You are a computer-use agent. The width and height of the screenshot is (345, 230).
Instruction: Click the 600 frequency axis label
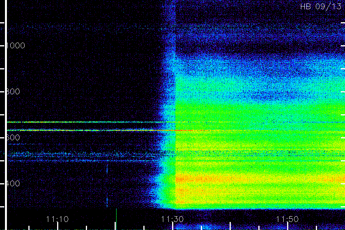pyautogui.click(x=13, y=138)
